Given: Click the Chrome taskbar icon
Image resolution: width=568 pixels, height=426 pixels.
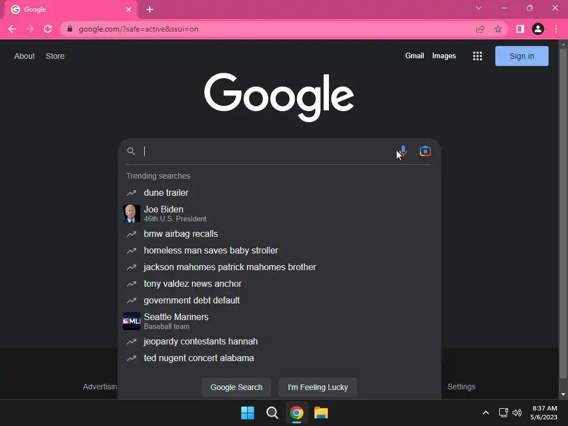Looking at the screenshot, I should (x=296, y=413).
